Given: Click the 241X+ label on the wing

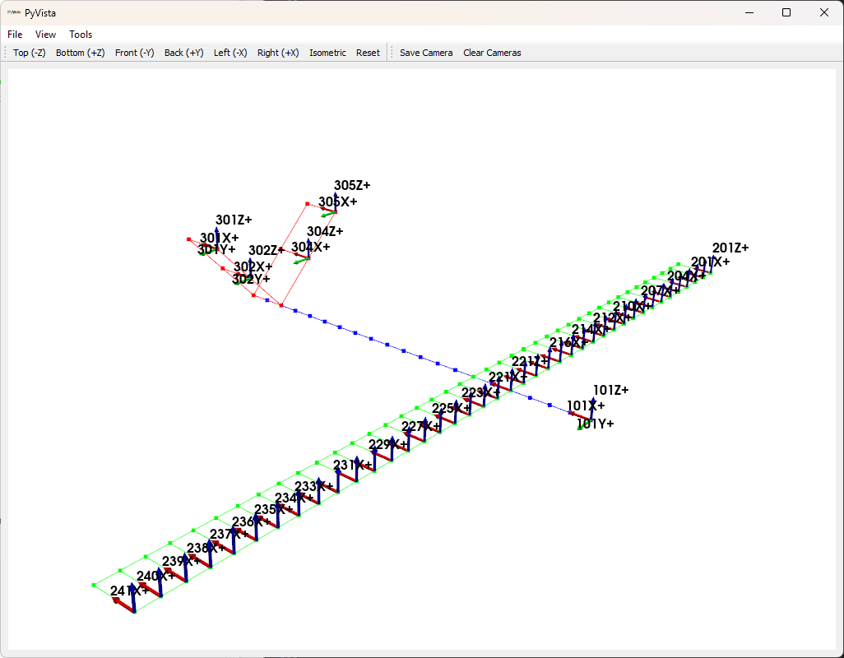Looking at the screenshot, I should pos(130,591).
